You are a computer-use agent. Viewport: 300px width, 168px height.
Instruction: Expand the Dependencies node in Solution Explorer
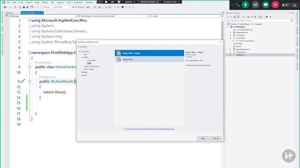point(230,33)
